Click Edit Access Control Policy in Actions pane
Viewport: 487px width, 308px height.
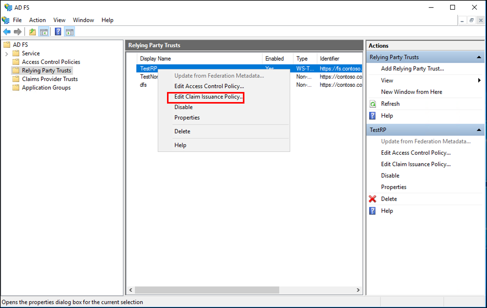click(x=416, y=153)
